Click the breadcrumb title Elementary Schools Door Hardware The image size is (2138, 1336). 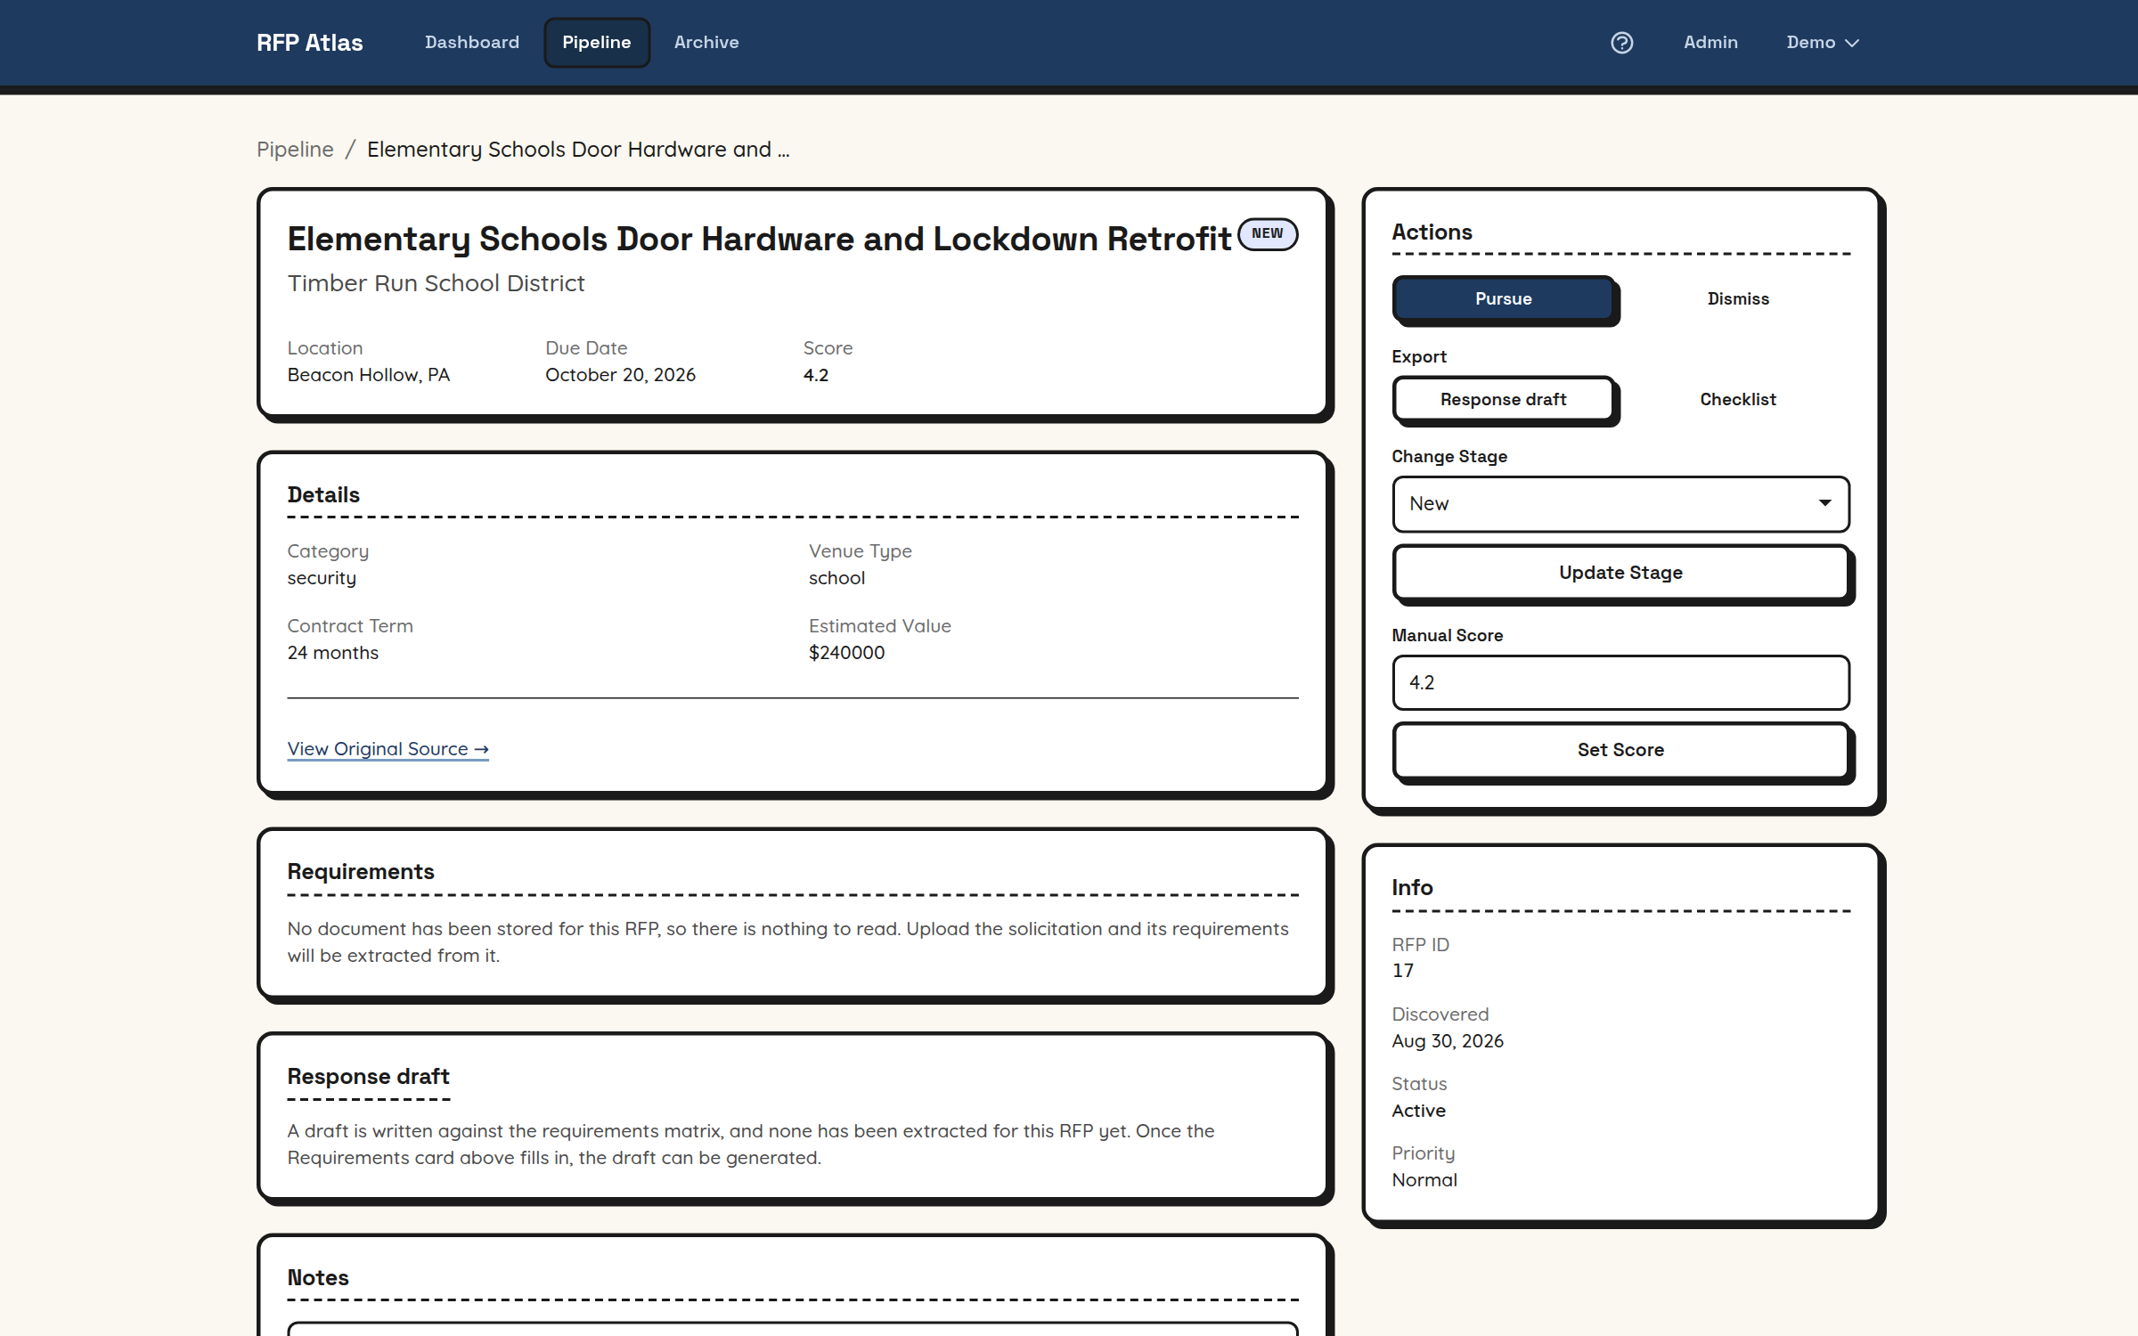(x=578, y=150)
